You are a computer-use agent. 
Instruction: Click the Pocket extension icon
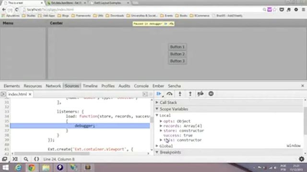pos(282,10)
